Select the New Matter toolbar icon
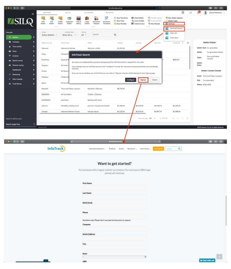Viewport: 231px width, 269px height. pyautogui.click(x=43, y=20)
